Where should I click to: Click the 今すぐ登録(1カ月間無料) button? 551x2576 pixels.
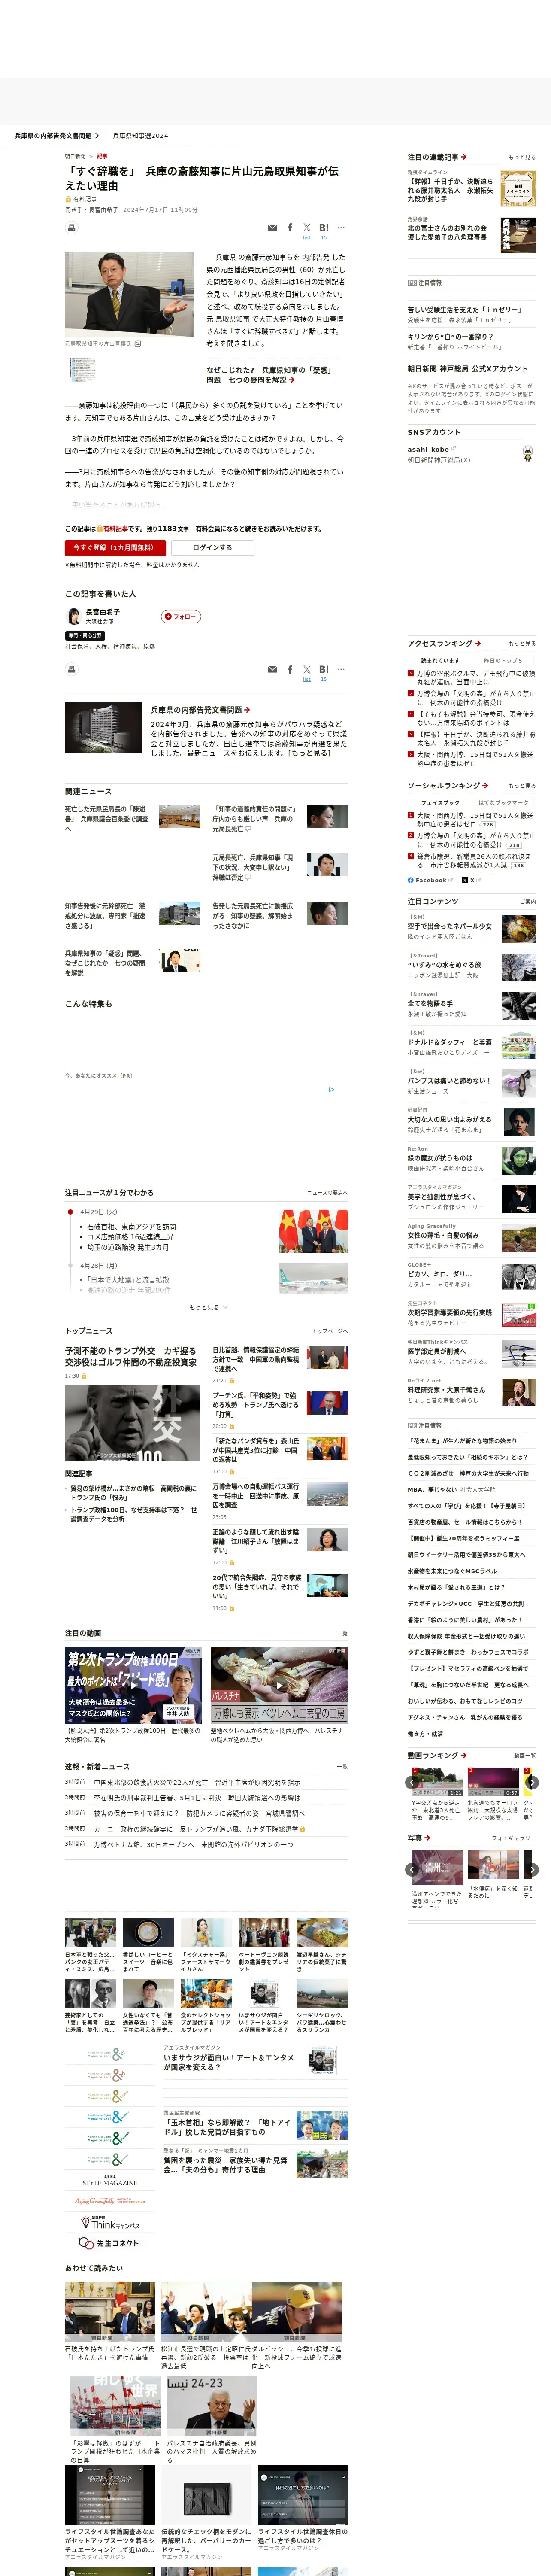pyautogui.click(x=116, y=548)
